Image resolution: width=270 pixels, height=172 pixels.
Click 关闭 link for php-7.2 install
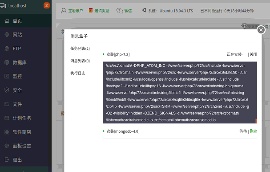(253, 54)
